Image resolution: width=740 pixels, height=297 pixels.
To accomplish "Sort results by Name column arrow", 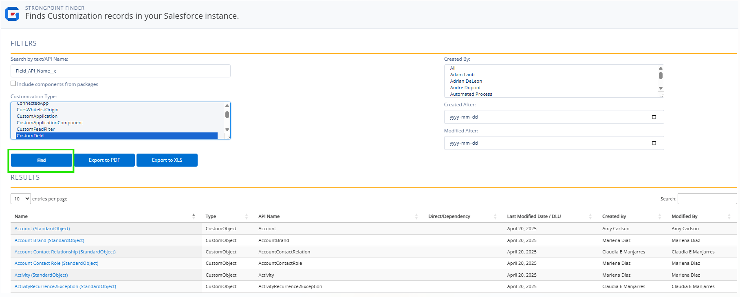I will coord(194,216).
